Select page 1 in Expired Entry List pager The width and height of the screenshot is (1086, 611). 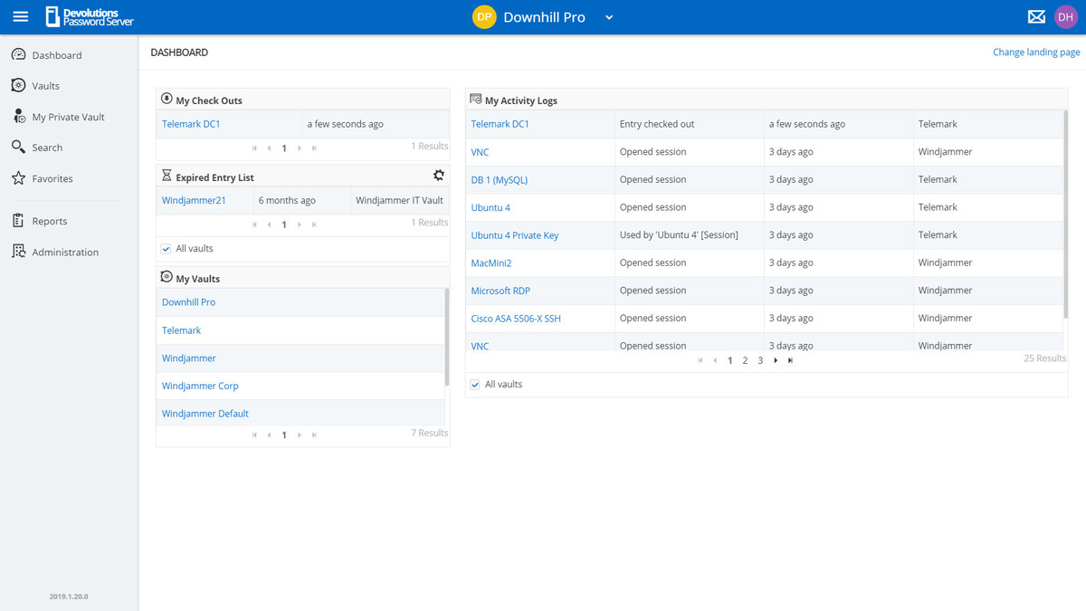pyautogui.click(x=284, y=224)
